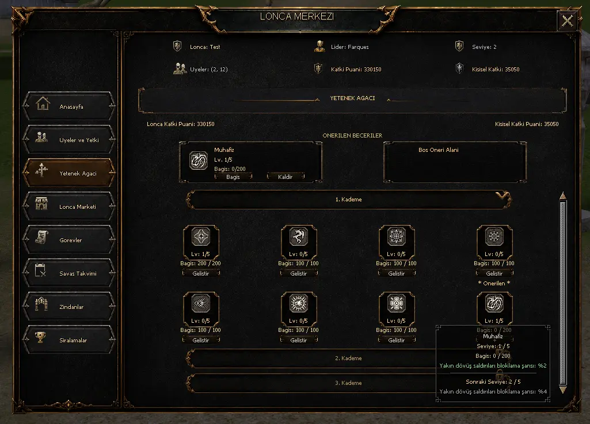The height and width of the screenshot is (424, 590).
Task: Click the skill list scrollbar track
Action: coord(563,293)
